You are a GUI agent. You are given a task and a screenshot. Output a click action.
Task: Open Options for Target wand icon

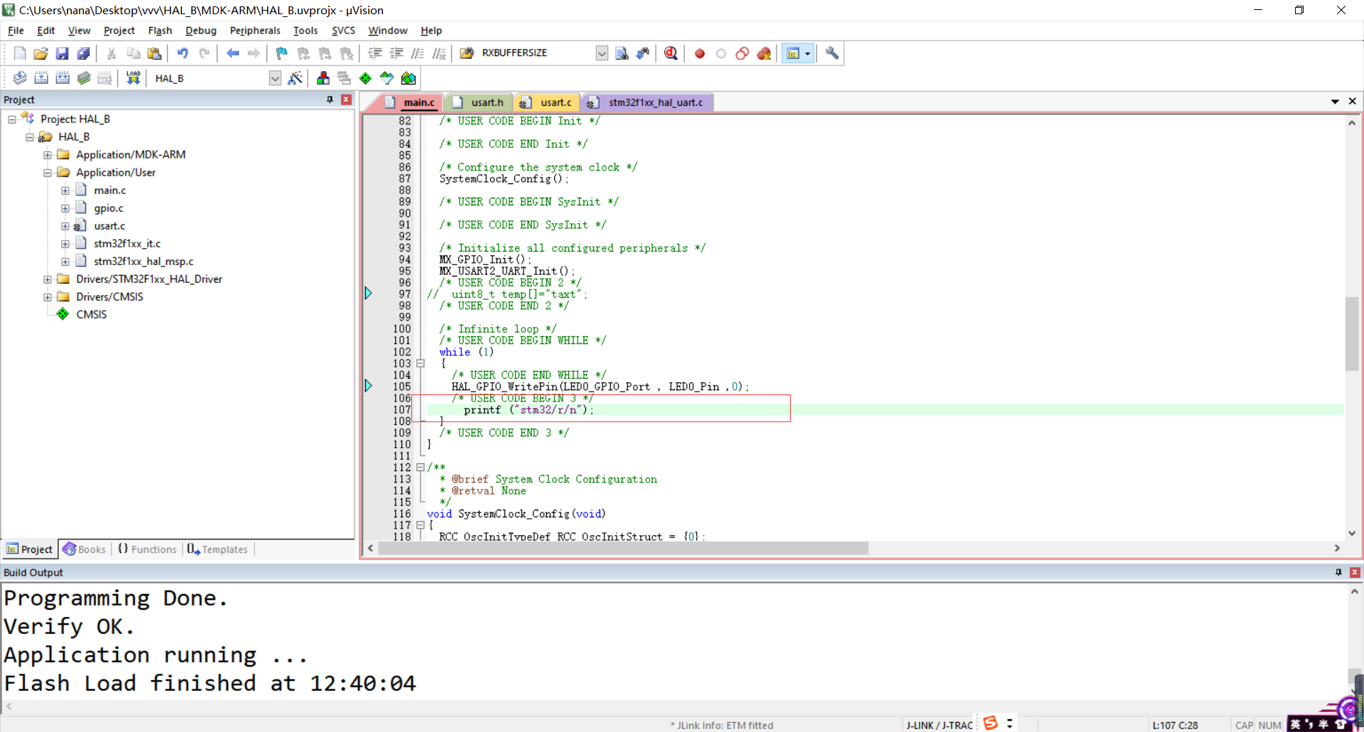pyautogui.click(x=295, y=78)
